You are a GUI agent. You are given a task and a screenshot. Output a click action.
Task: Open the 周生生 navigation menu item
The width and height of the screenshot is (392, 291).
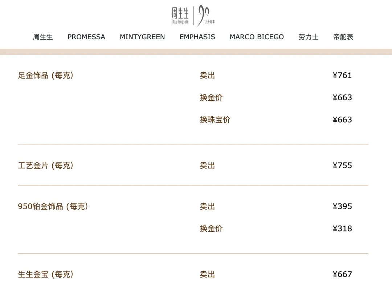click(42, 37)
